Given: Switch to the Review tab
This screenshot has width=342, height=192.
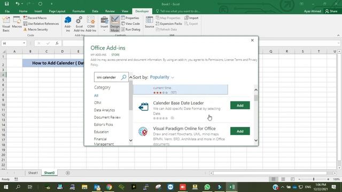Looking at the screenshot, I should (110, 11).
